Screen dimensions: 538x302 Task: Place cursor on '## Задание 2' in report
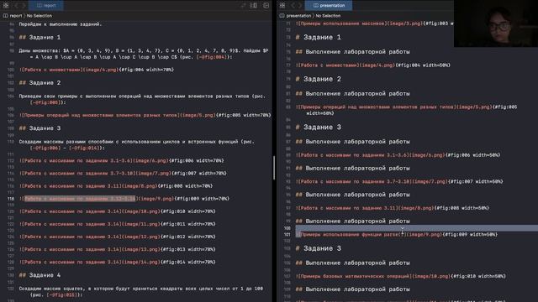(x=40, y=83)
